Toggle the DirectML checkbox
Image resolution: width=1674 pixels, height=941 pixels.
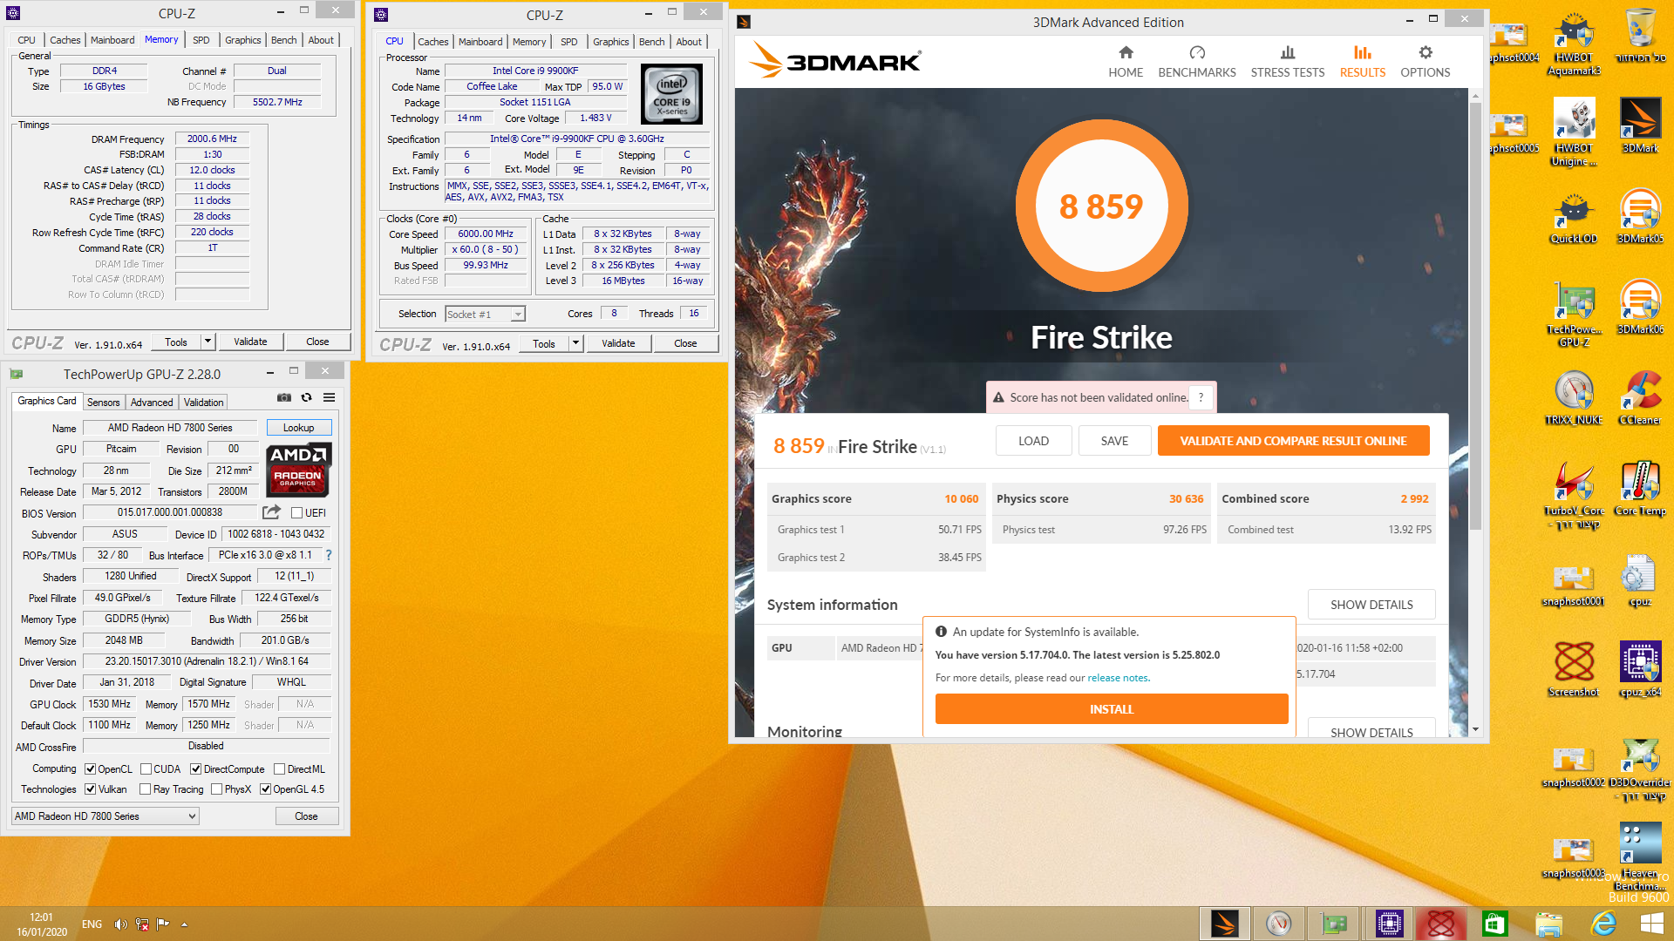coord(279,769)
